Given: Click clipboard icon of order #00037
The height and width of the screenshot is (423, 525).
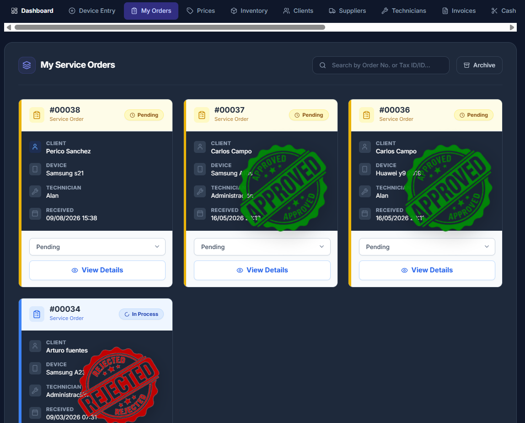Looking at the screenshot, I should coord(202,115).
